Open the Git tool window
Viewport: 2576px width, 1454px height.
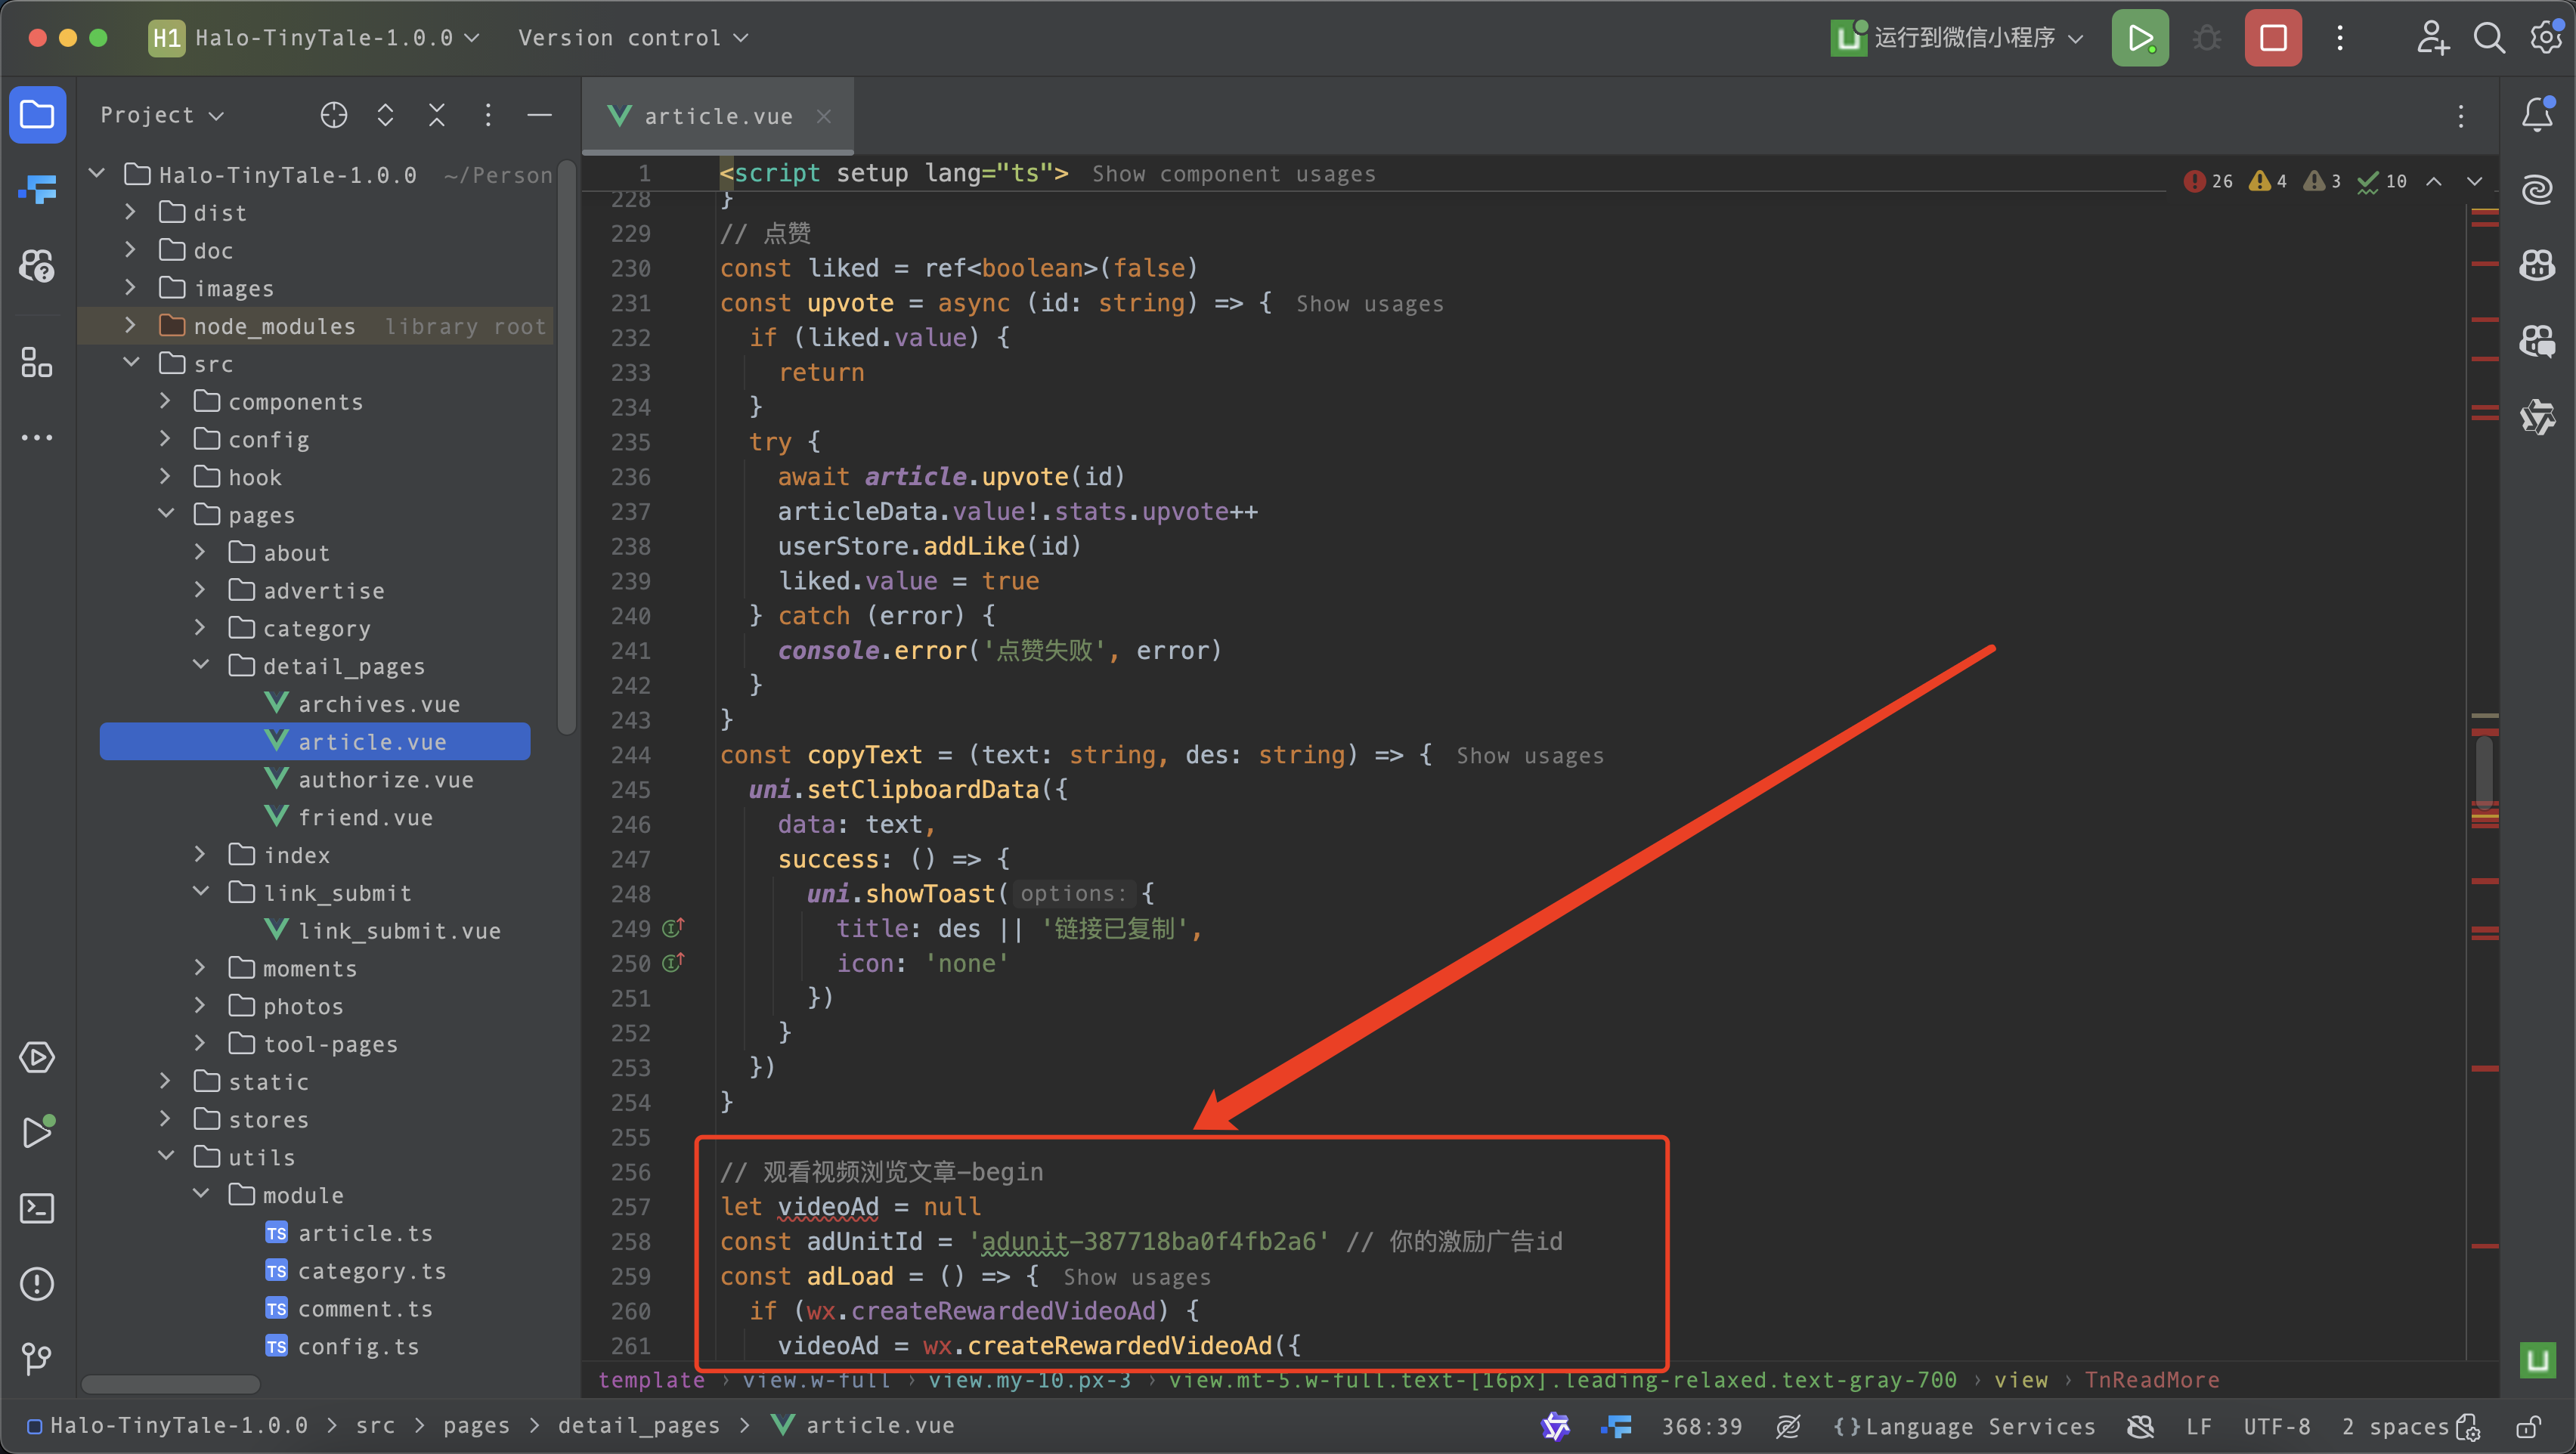pyautogui.click(x=37, y=1358)
